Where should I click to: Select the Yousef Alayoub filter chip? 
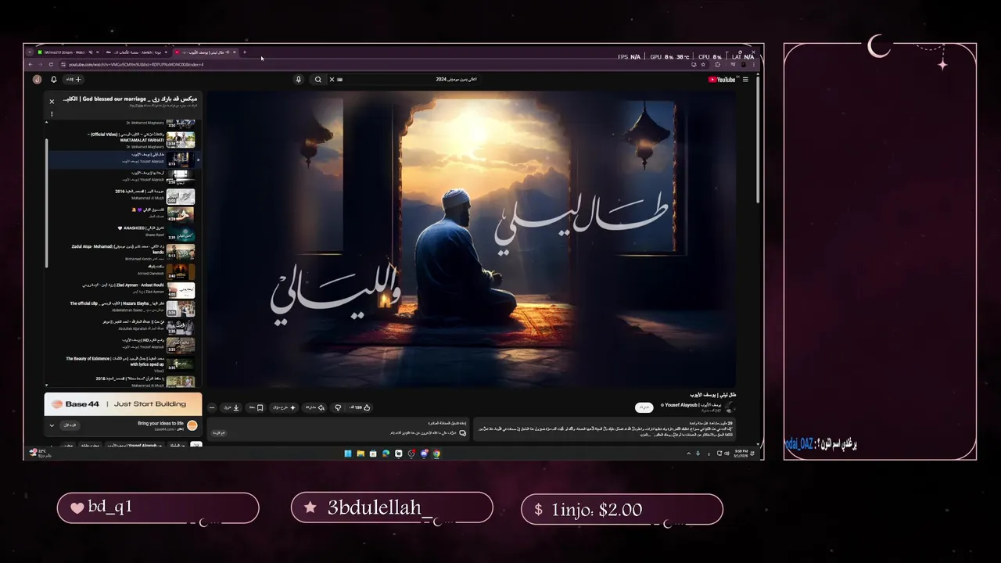[x=135, y=445]
